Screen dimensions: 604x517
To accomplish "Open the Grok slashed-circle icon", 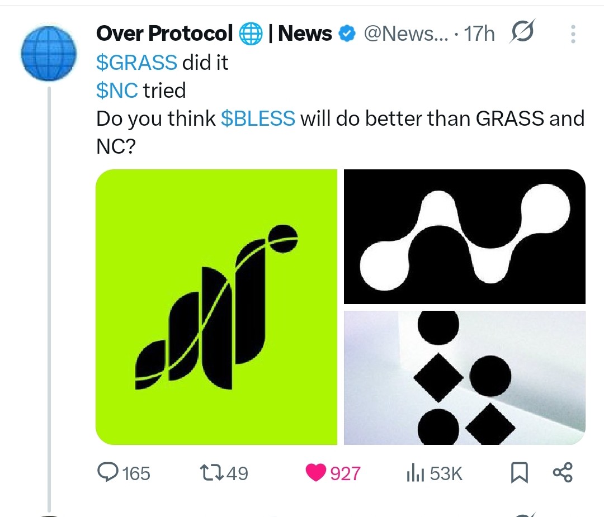I will coord(521,34).
